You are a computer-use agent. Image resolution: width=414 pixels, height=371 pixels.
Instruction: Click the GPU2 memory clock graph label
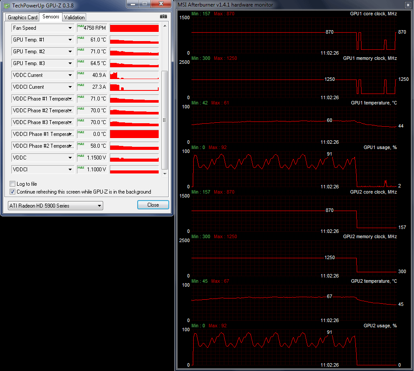click(370, 237)
